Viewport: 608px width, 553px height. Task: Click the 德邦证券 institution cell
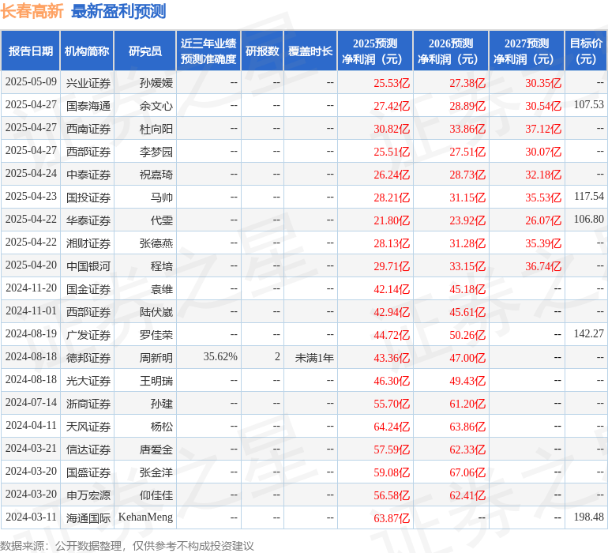88,357
